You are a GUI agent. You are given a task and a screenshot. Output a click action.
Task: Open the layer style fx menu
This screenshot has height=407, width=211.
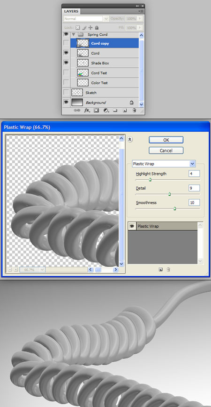click(x=87, y=110)
